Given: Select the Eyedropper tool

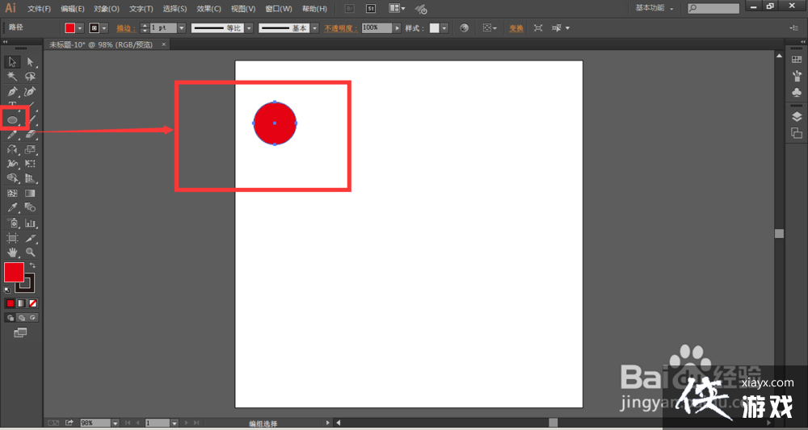Looking at the screenshot, I should click(x=12, y=208).
